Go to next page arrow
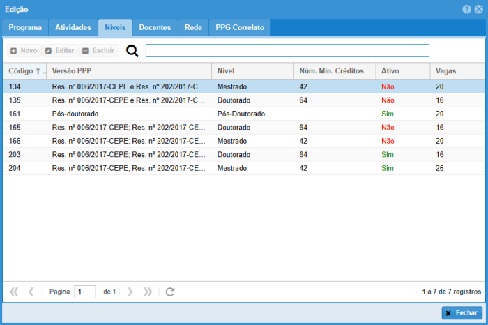Screen dimensions: 488x325 pos(130,292)
